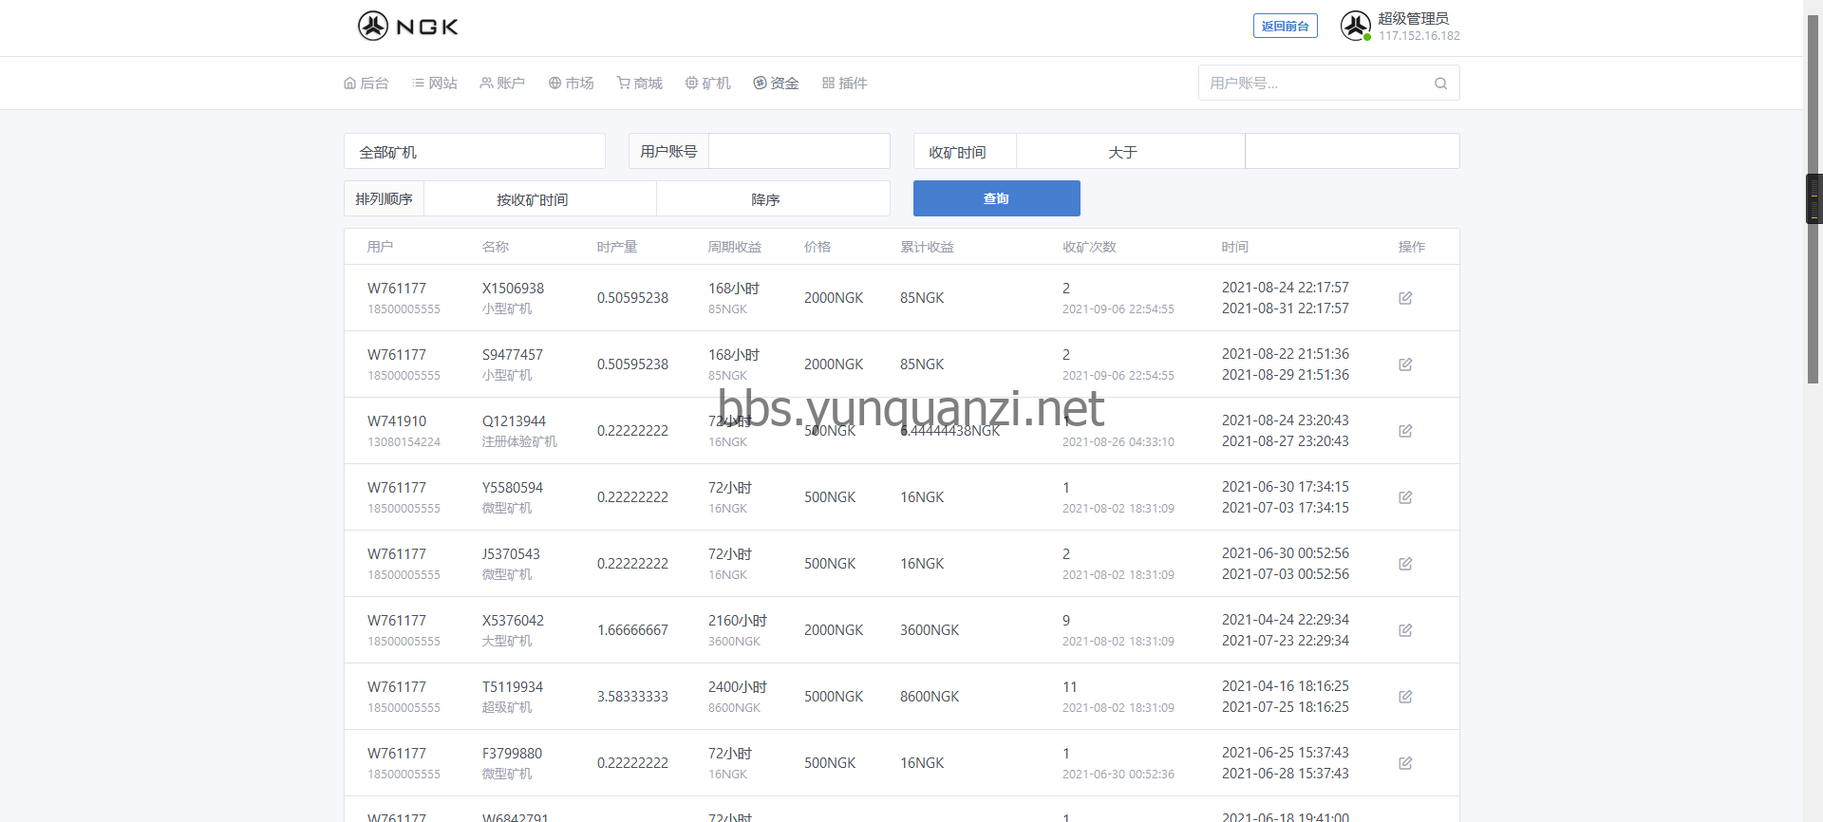Click the blue 查询 button
1823x822 pixels.
pos(996,198)
